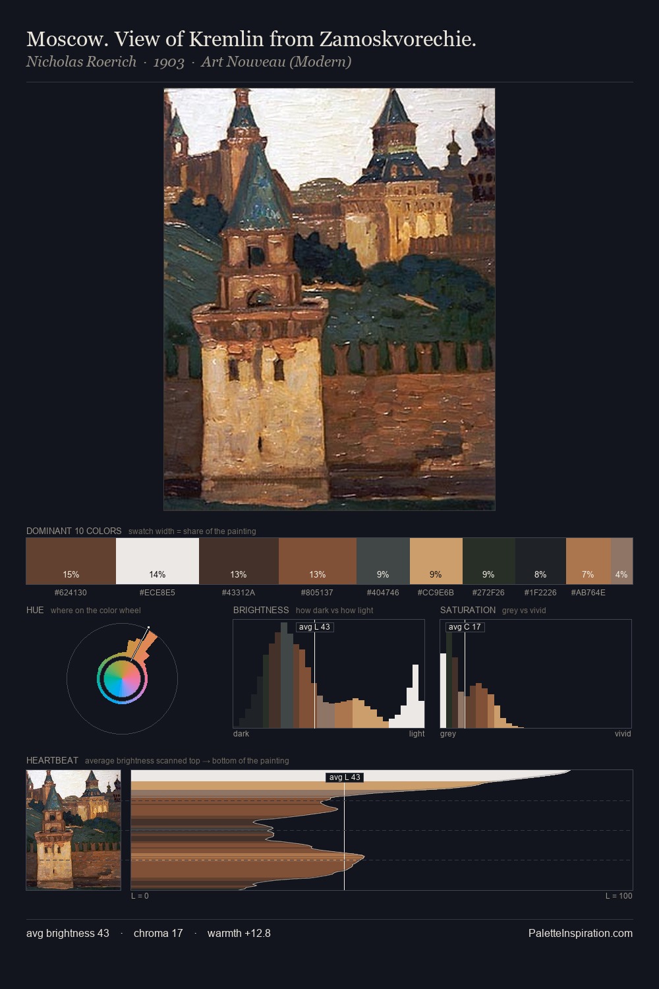Screen dimensions: 659x989
Task: Click the painting title heading
Action: click(x=251, y=39)
